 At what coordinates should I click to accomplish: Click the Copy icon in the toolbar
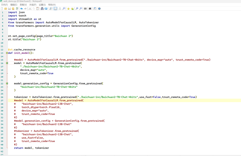(34, 9)
